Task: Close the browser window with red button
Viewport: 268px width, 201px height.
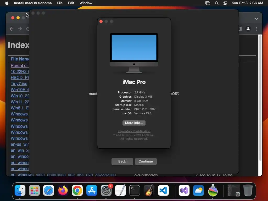Action: click(x=13, y=18)
